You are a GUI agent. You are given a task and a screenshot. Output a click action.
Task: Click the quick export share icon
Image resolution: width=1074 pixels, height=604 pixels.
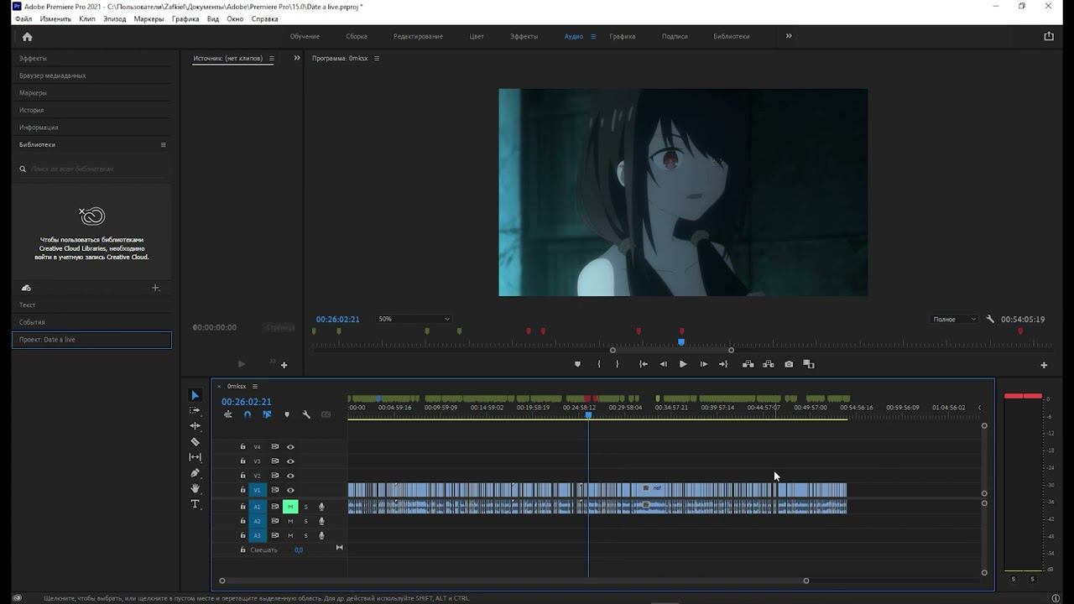coord(1048,36)
